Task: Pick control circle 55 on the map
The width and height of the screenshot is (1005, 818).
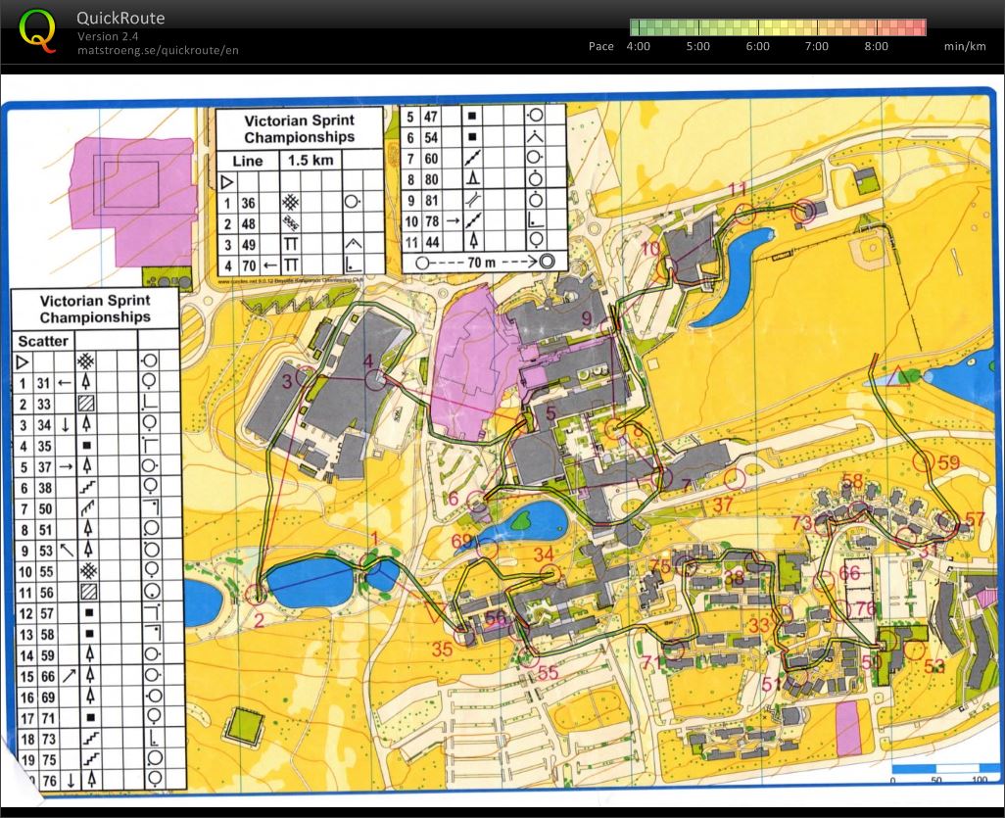Action: [x=528, y=655]
